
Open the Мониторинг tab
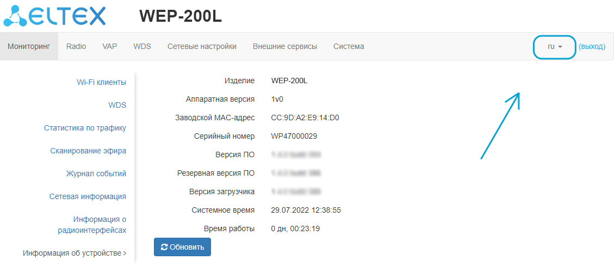[x=29, y=46]
